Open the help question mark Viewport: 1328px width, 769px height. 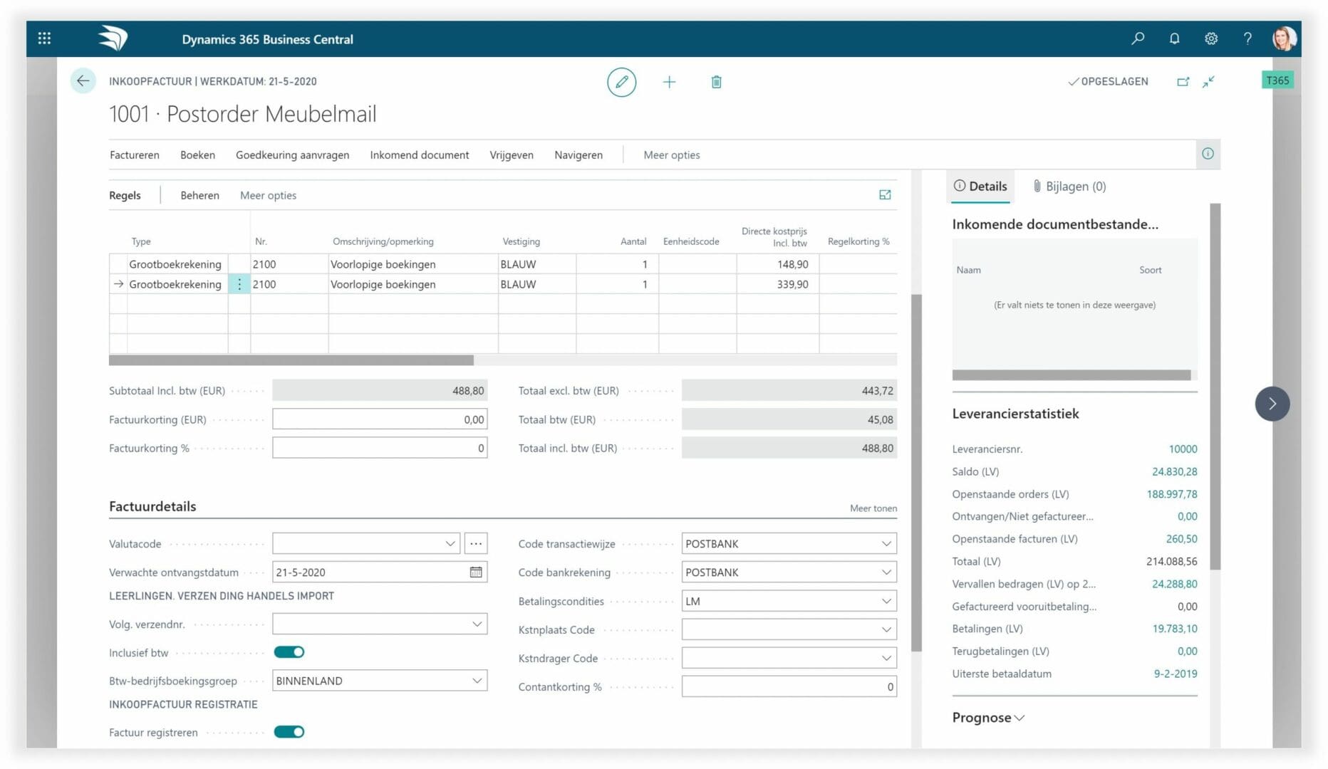[1247, 38]
